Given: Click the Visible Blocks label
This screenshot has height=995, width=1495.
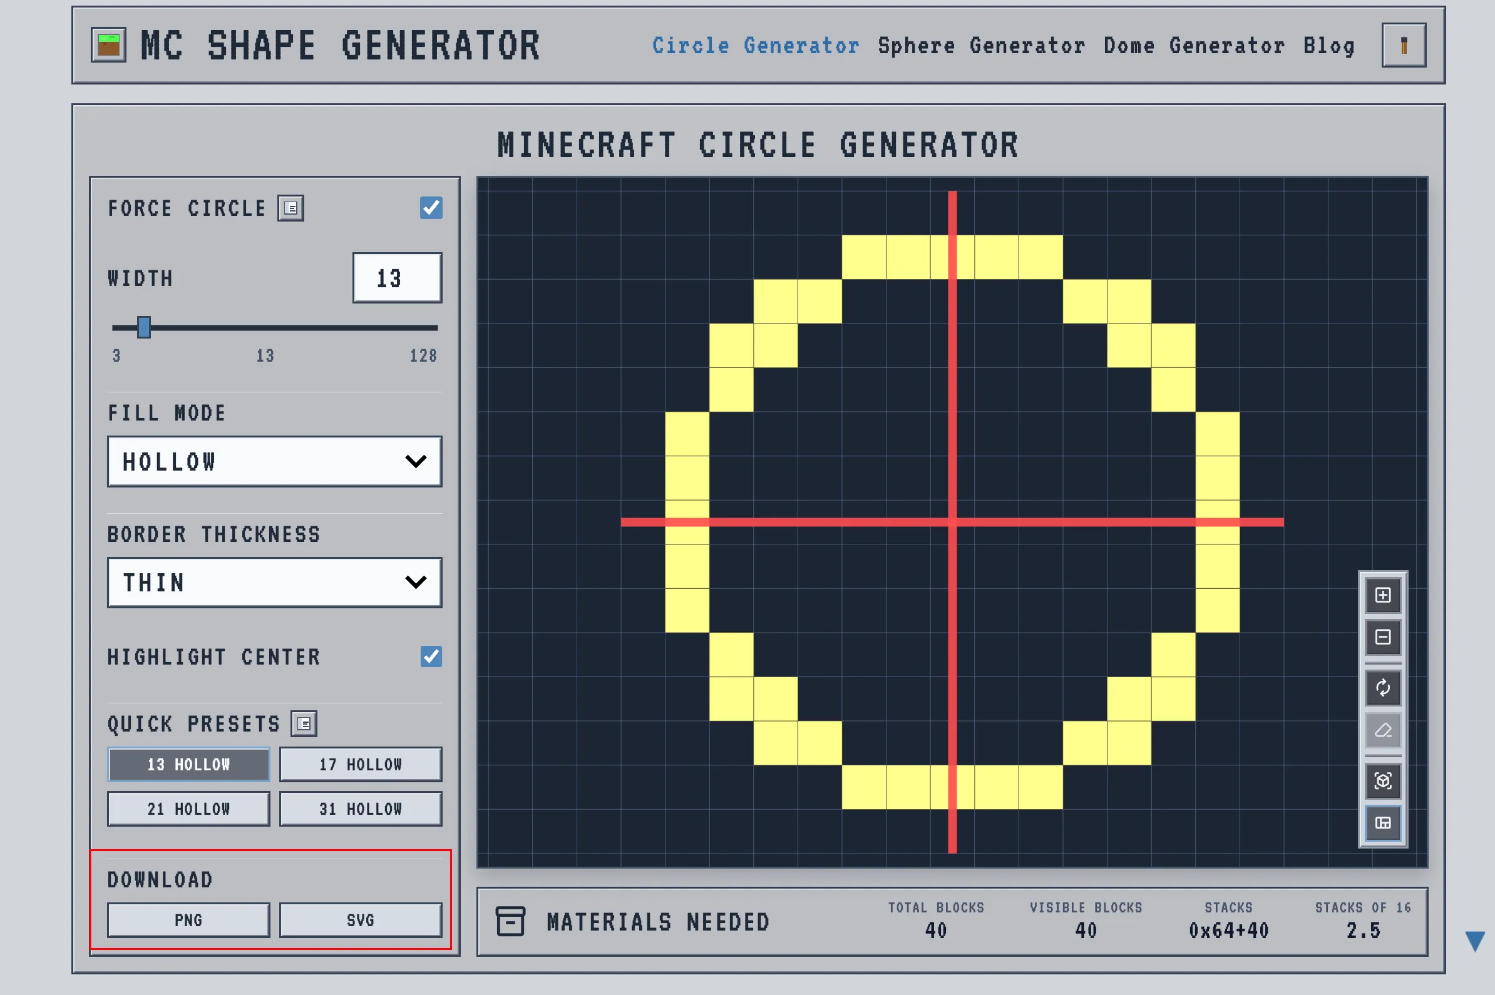Looking at the screenshot, I should [1086, 908].
